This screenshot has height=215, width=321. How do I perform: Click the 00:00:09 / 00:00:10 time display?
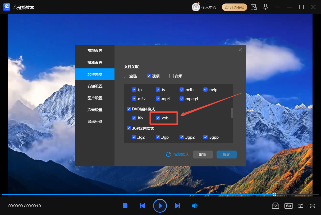(x=25, y=206)
